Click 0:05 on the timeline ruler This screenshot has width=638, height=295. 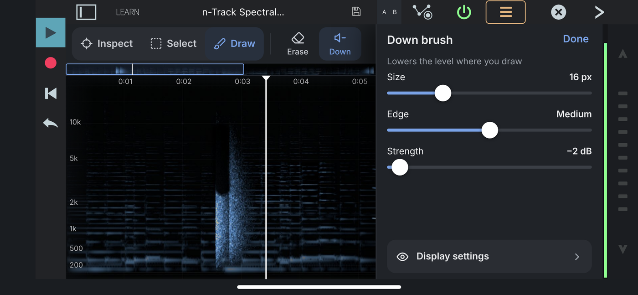[360, 82]
